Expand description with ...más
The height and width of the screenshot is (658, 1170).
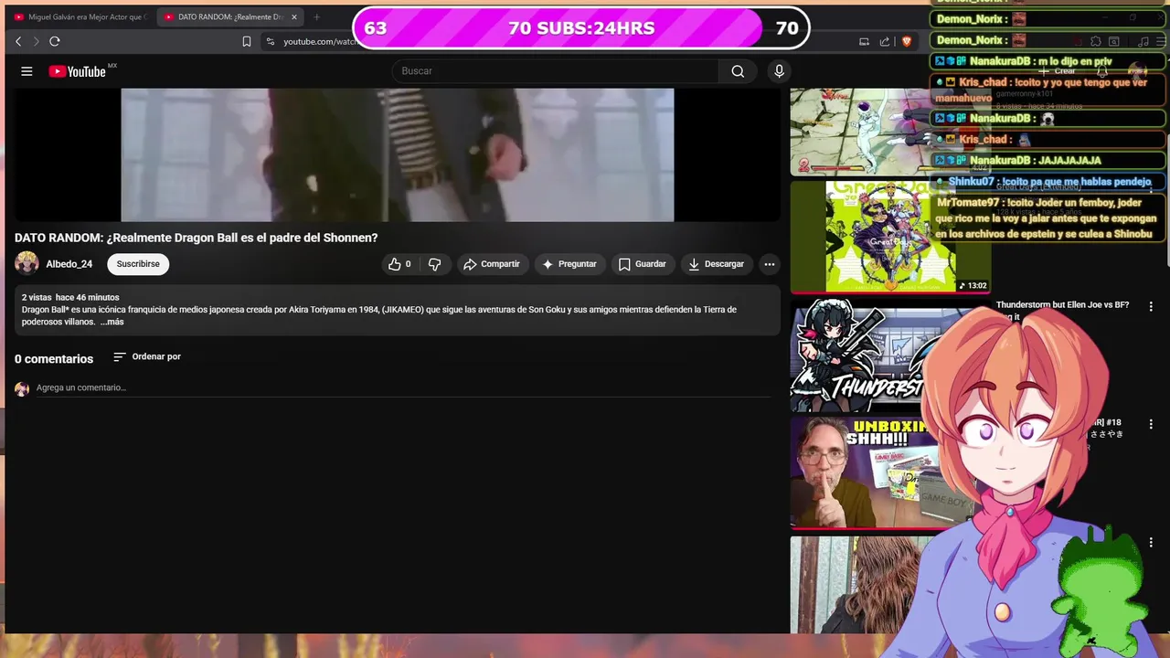[x=112, y=322]
